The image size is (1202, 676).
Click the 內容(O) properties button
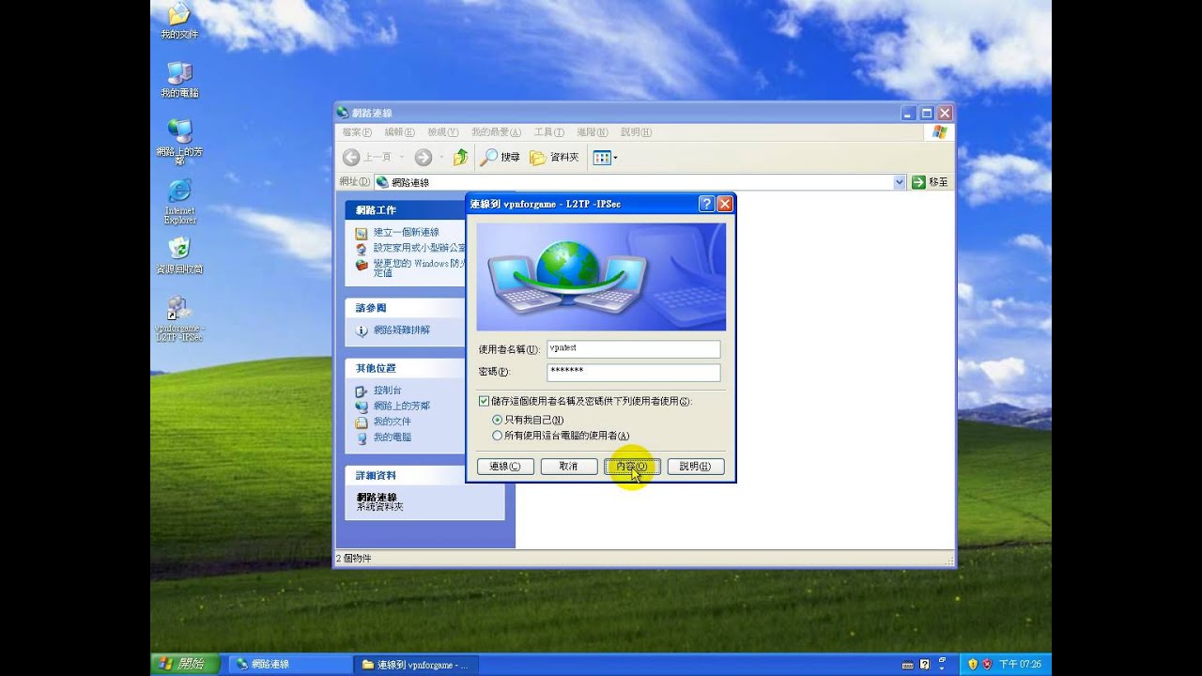(632, 467)
